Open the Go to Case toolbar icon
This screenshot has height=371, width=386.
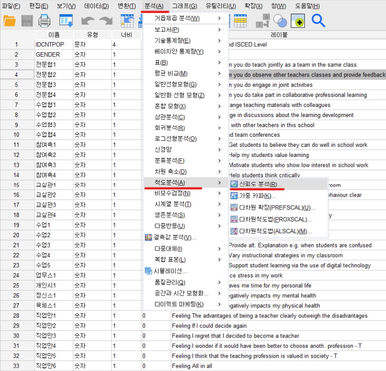127,21
